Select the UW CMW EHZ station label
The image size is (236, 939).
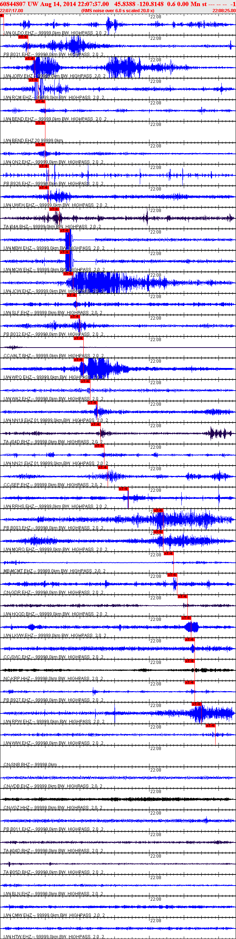tap(54, 915)
